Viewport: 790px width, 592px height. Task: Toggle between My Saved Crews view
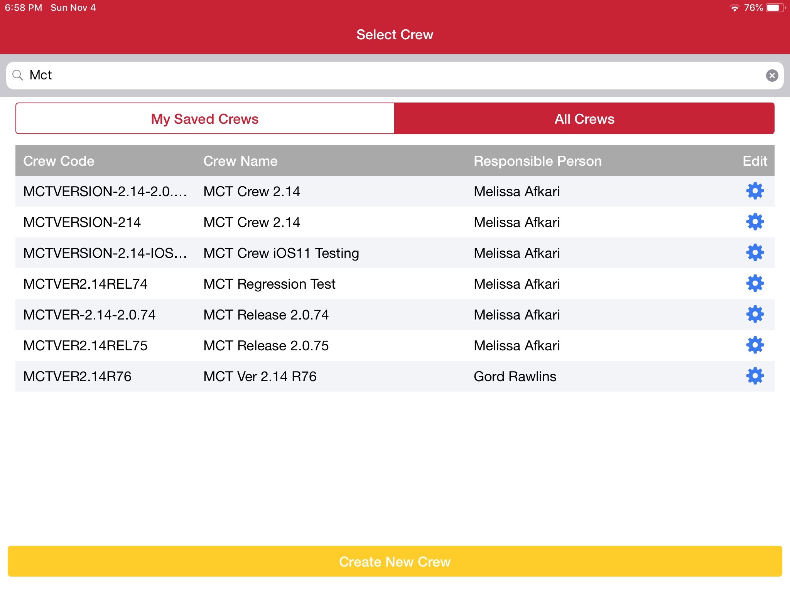pyautogui.click(x=205, y=118)
